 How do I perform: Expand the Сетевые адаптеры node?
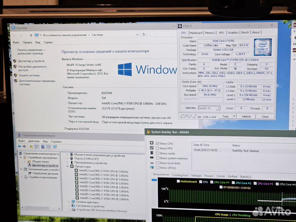coord(69,202)
